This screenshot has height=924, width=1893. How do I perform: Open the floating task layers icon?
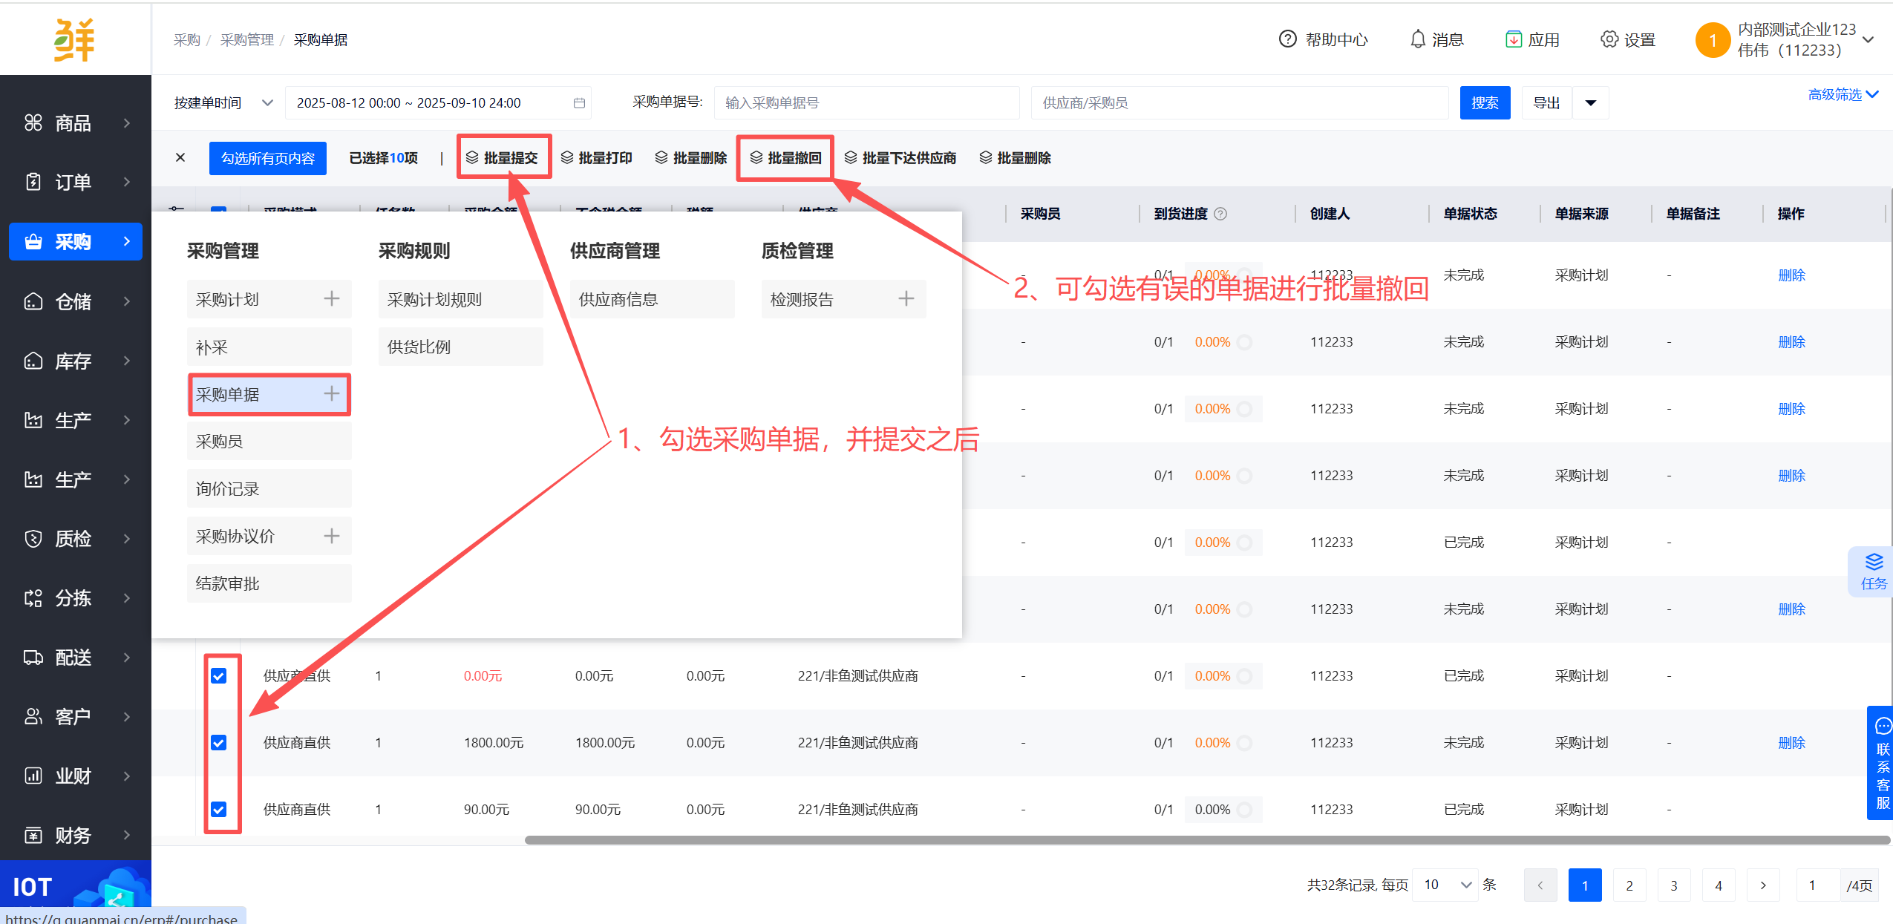(1874, 562)
